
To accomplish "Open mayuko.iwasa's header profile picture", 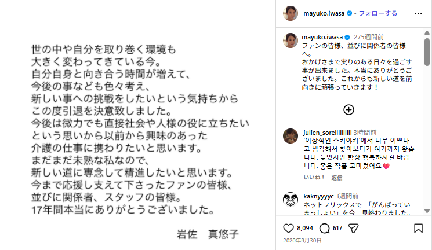I will click(291, 13).
